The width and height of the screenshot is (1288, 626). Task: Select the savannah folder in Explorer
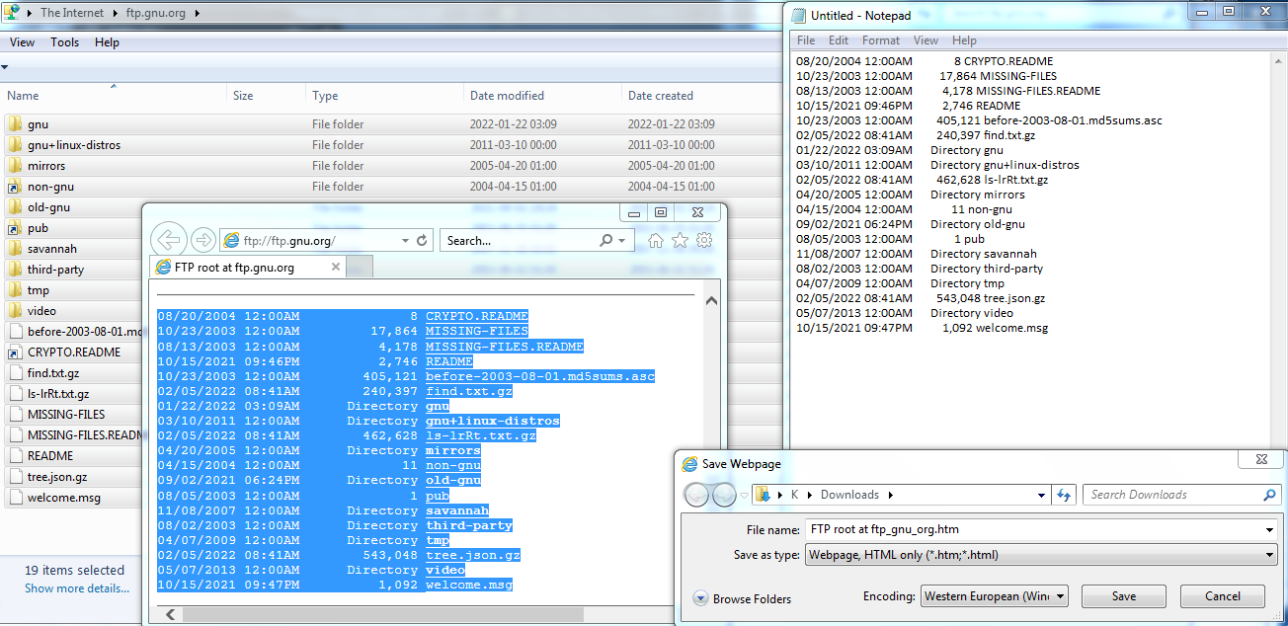point(51,249)
